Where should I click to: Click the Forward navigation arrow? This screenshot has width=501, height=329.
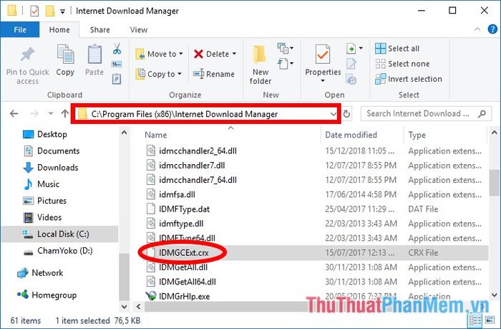(34, 114)
